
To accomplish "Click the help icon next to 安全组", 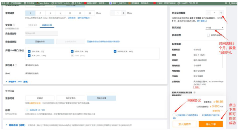I will [14, 25].
